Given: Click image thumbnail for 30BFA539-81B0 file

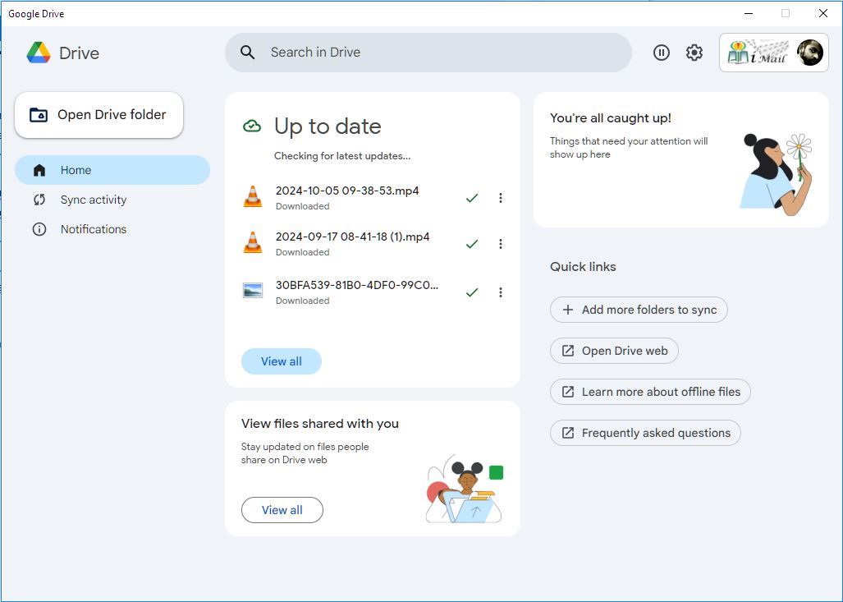Looking at the screenshot, I should 253,291.
